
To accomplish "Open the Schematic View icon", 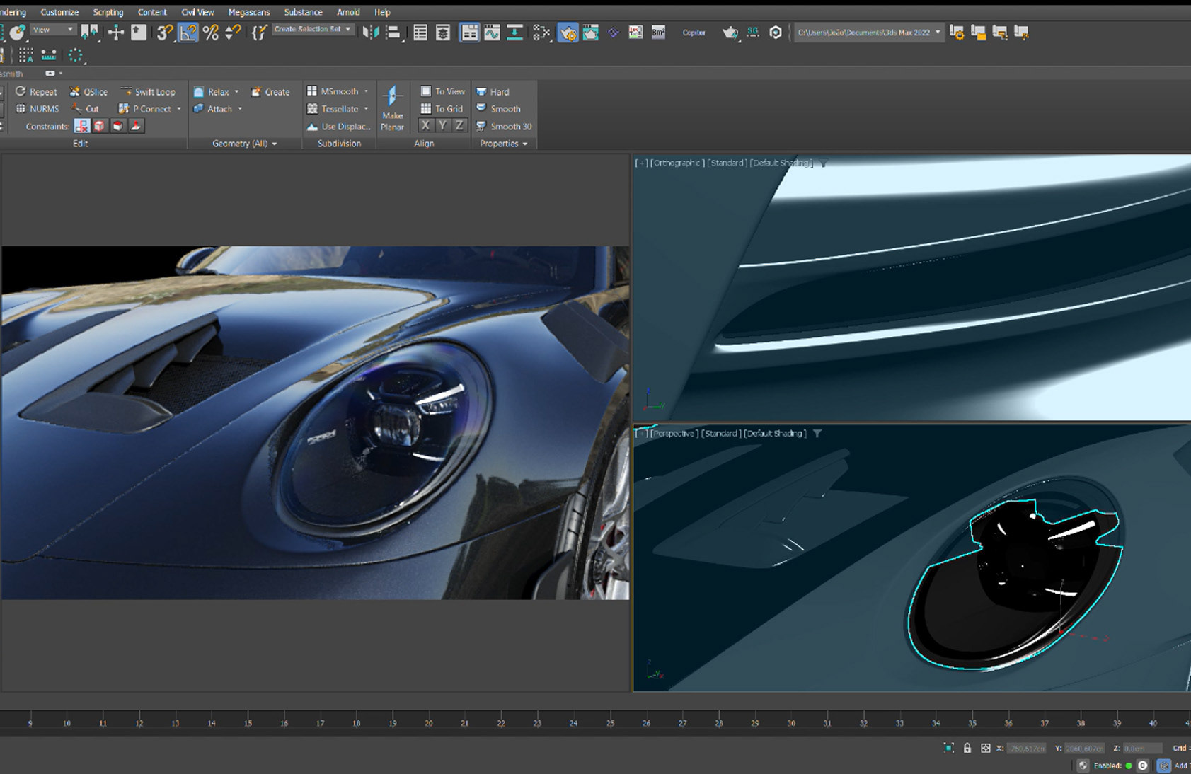I will [x=514, y=33].
